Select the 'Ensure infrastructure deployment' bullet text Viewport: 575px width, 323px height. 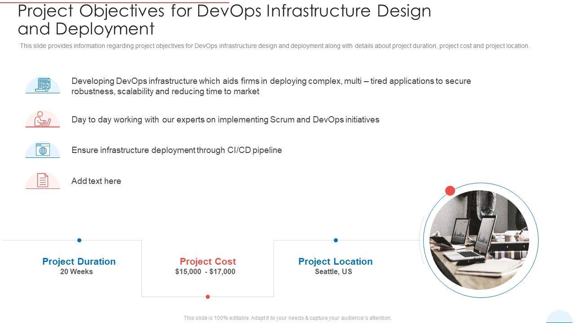177,150
